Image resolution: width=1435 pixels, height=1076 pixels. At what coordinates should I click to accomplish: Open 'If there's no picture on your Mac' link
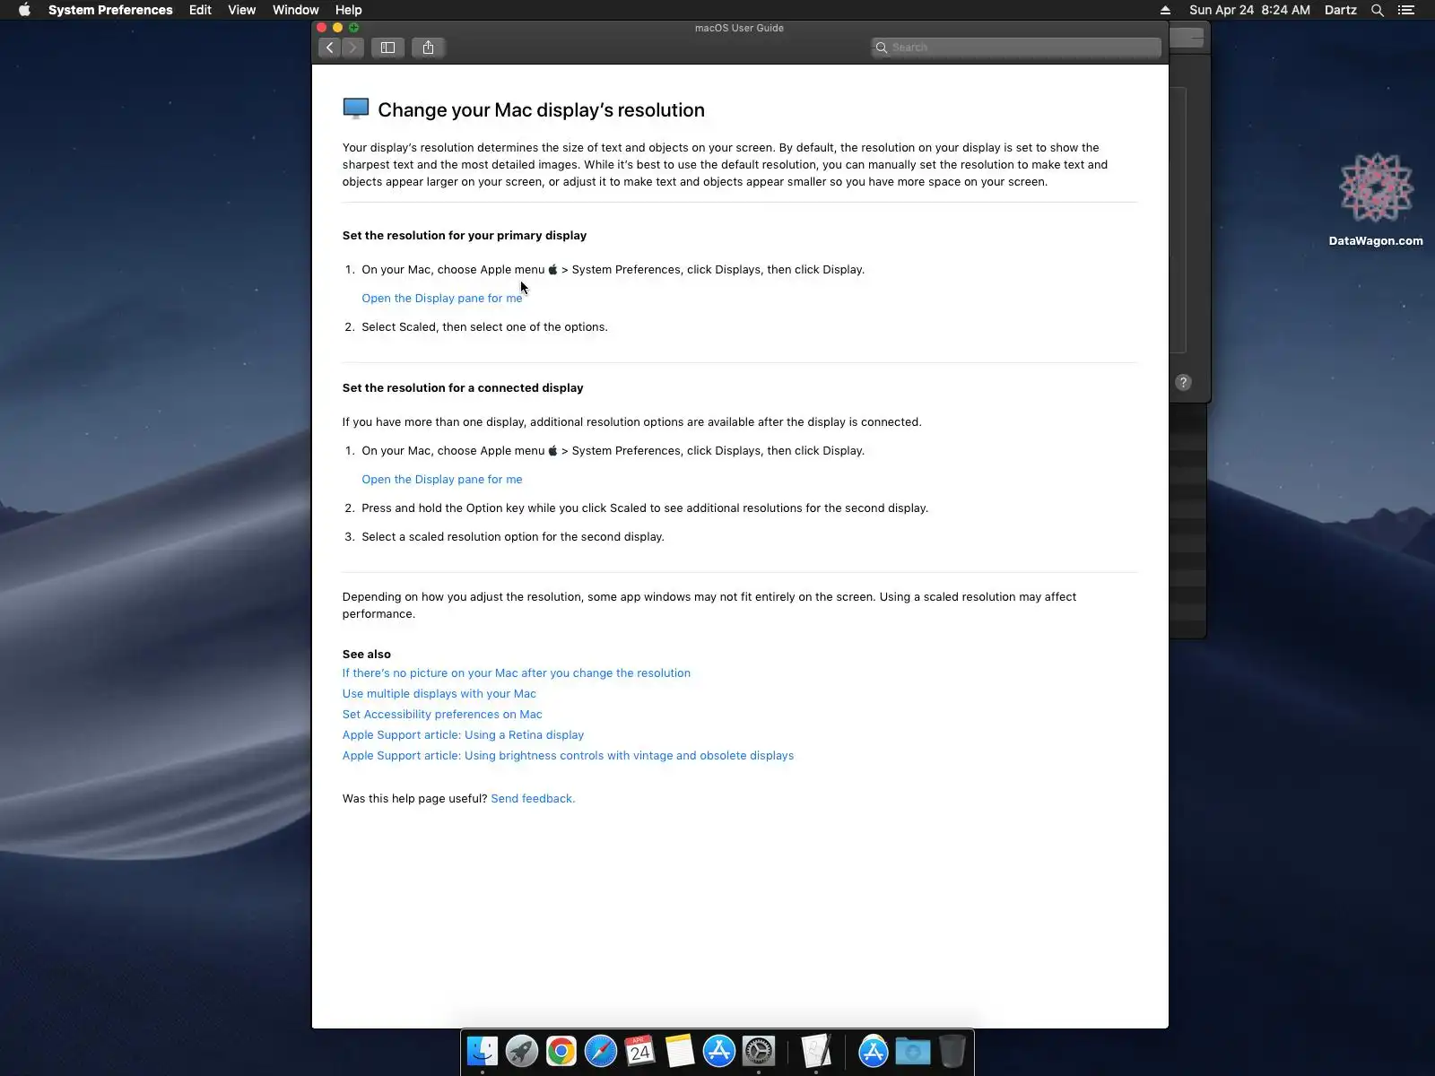[517, 673]
